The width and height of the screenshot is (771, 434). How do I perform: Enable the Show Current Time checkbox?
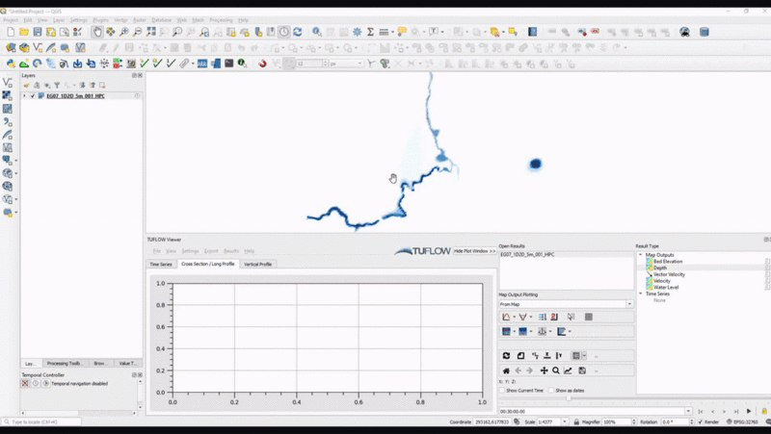point(502,390)
